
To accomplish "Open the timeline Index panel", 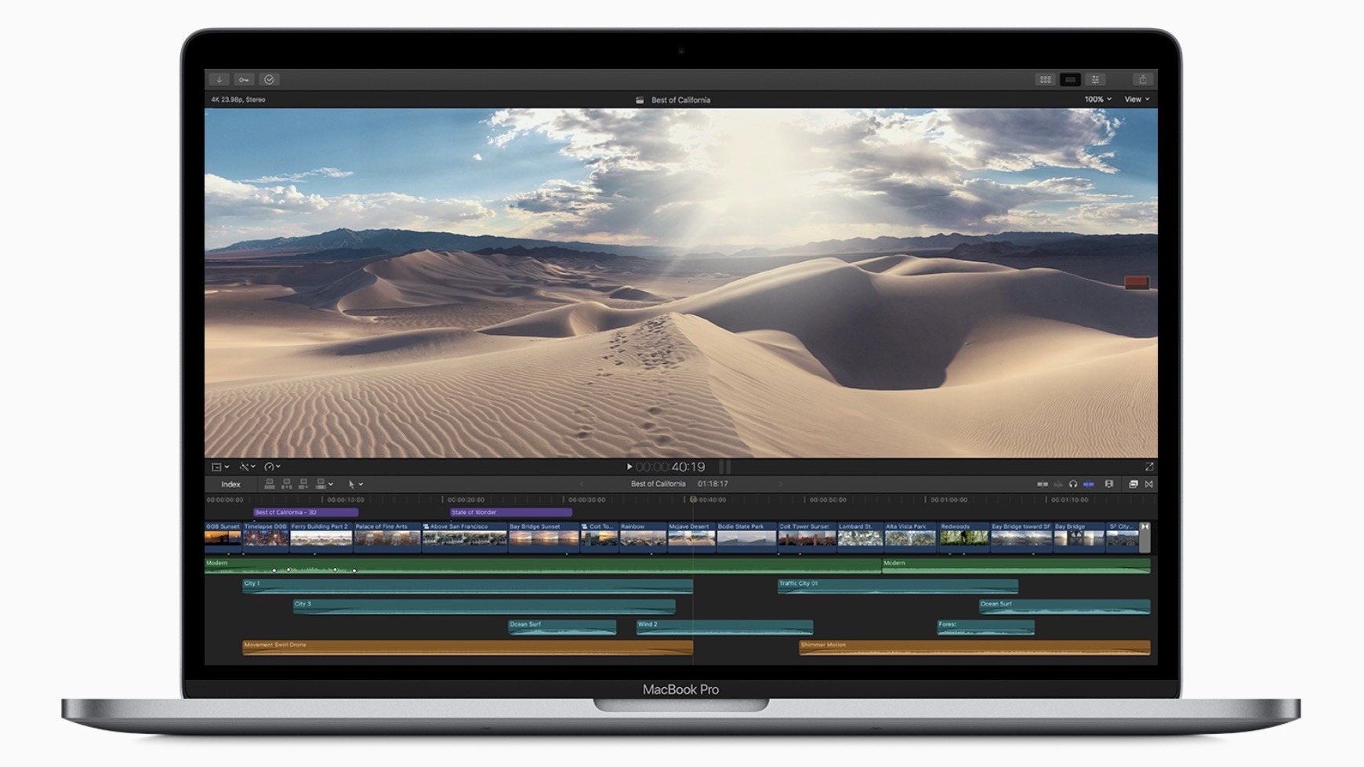I will 230,485.
